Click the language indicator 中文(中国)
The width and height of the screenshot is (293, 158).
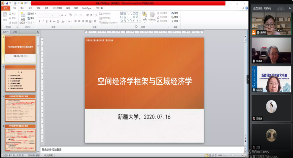click(x=49, y=156)
